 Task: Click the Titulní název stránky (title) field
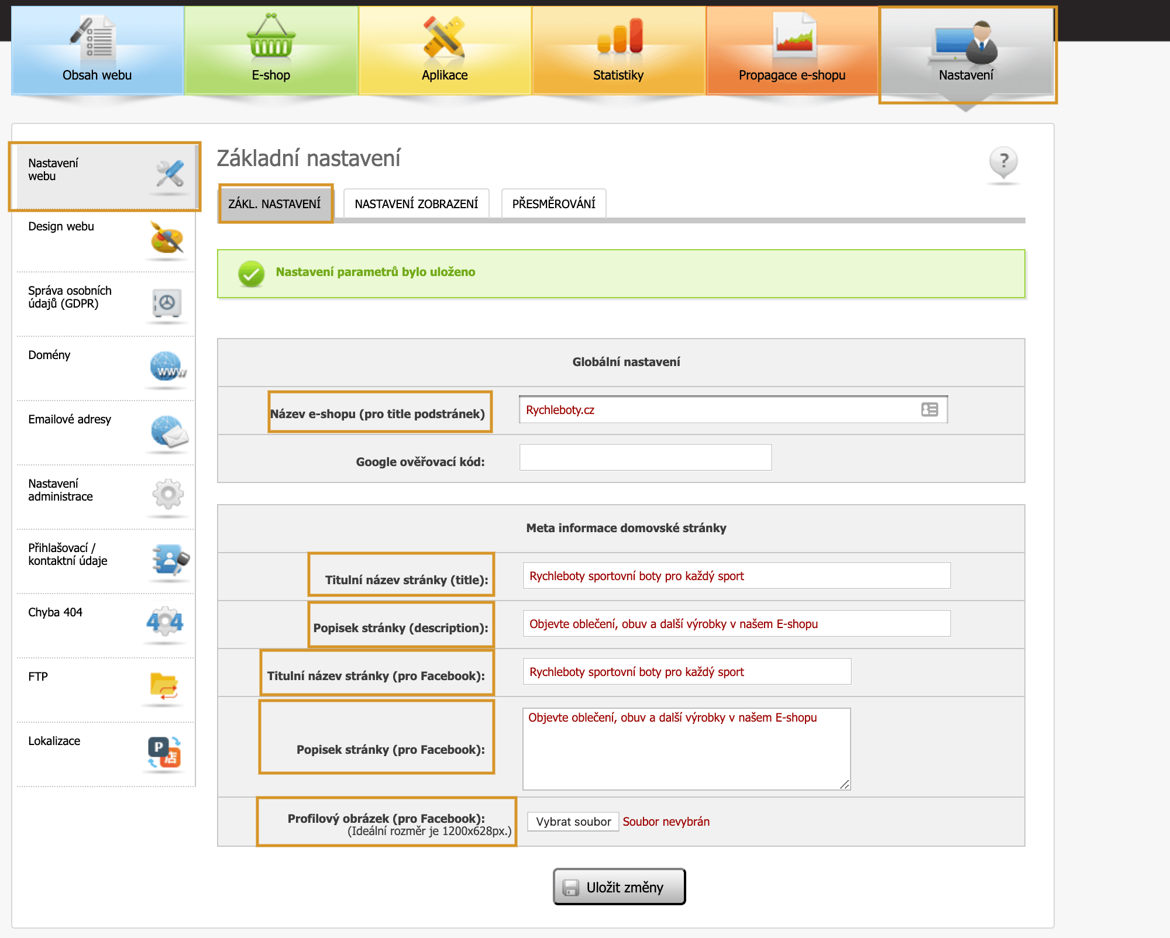(x=737, y=575)
